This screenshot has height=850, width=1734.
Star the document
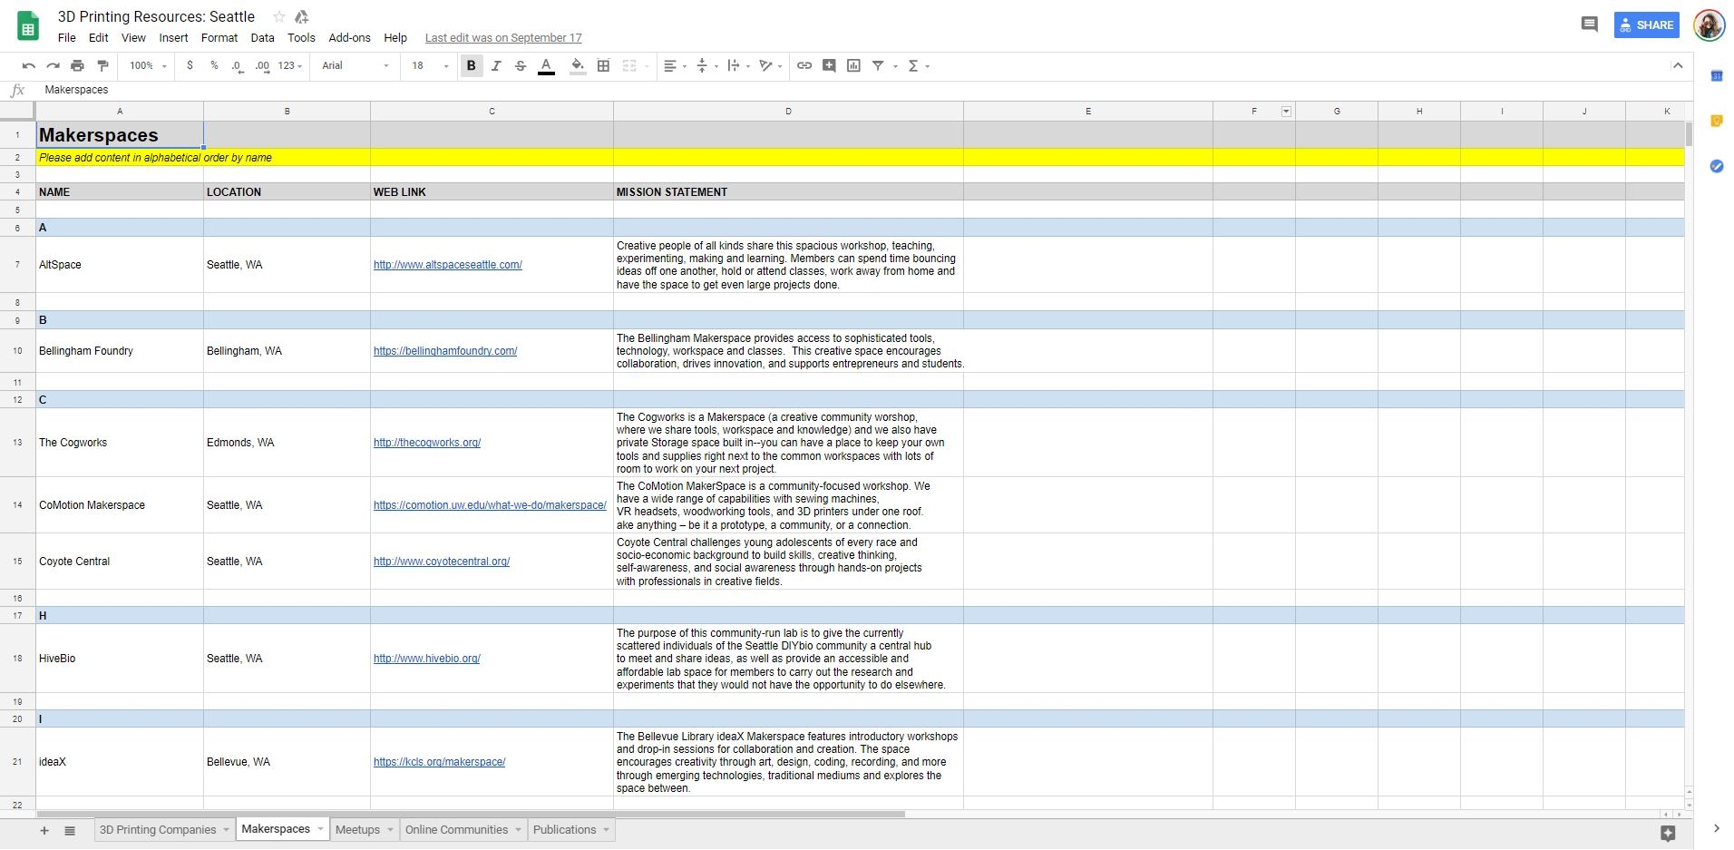(279, 16)
